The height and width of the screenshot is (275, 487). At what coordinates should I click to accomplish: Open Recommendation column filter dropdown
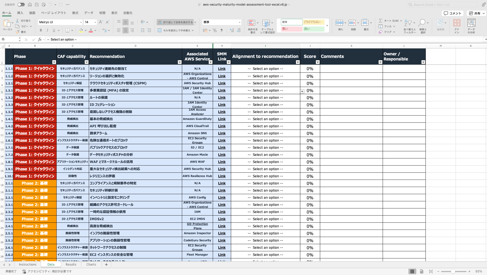click(x=179, y=62)
